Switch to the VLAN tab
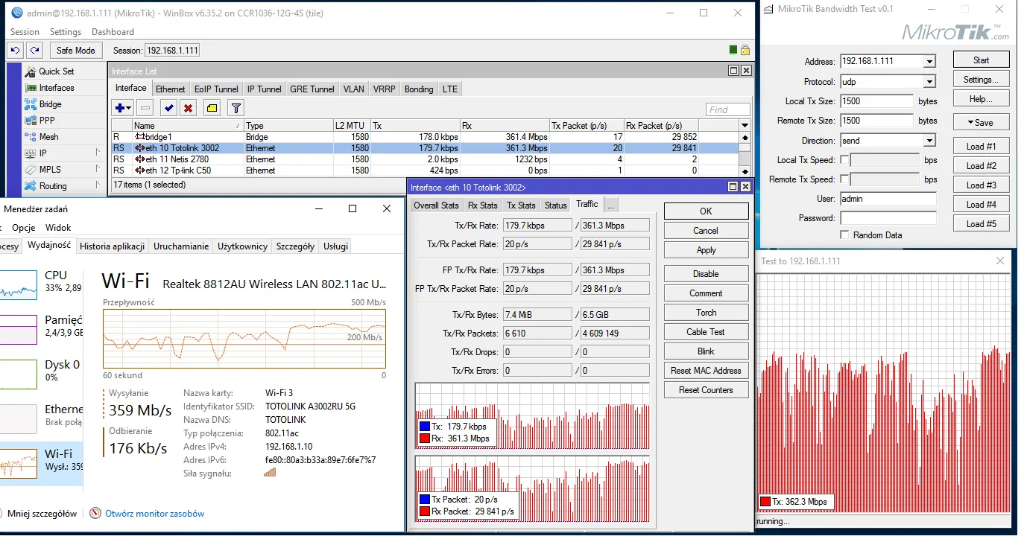Image resolution: width=1024 pixels, height=542 pixels. (x=354, y=89)
